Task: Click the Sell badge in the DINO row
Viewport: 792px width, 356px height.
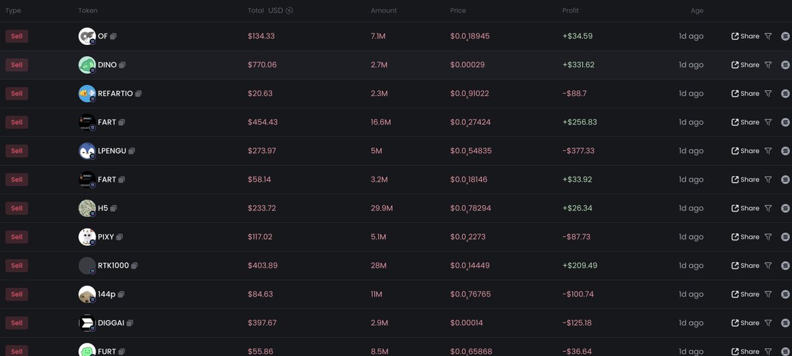Action: point(16,65)
